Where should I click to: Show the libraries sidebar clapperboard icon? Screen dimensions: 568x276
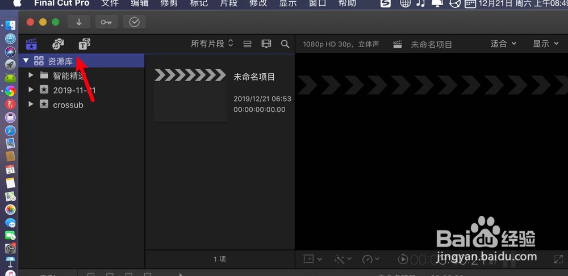(31, 44)
